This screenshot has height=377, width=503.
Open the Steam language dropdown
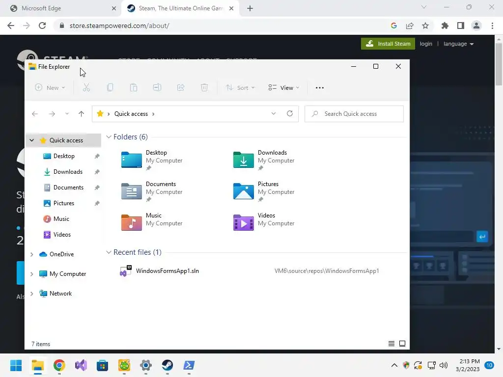click(458, 44)
